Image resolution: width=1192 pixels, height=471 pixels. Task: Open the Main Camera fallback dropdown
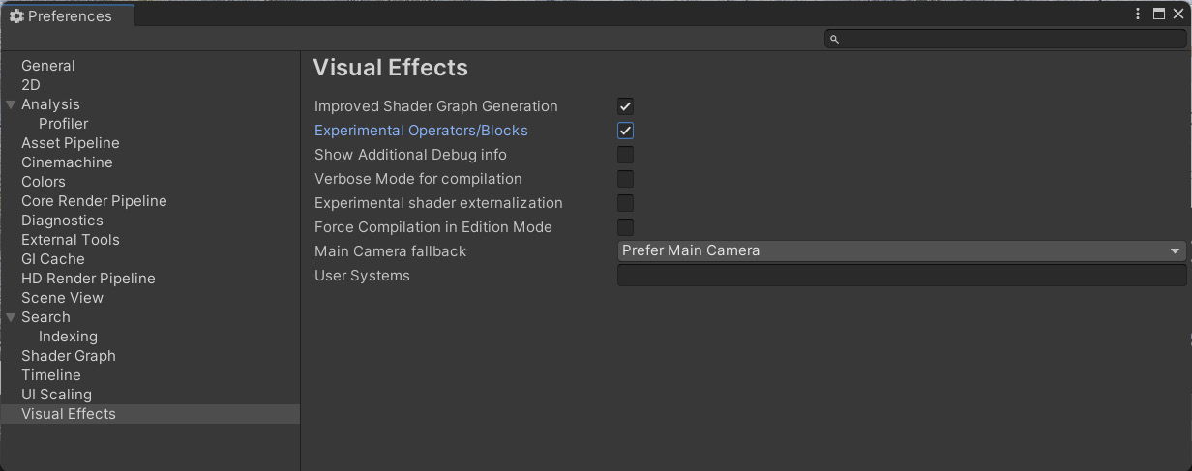point(901,251)
